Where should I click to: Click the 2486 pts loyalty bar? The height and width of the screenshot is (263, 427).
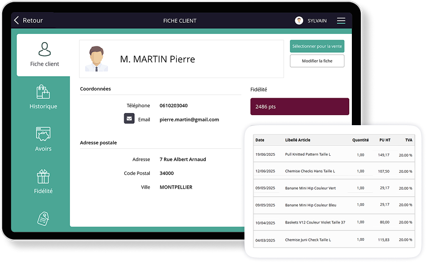point(299,107)
